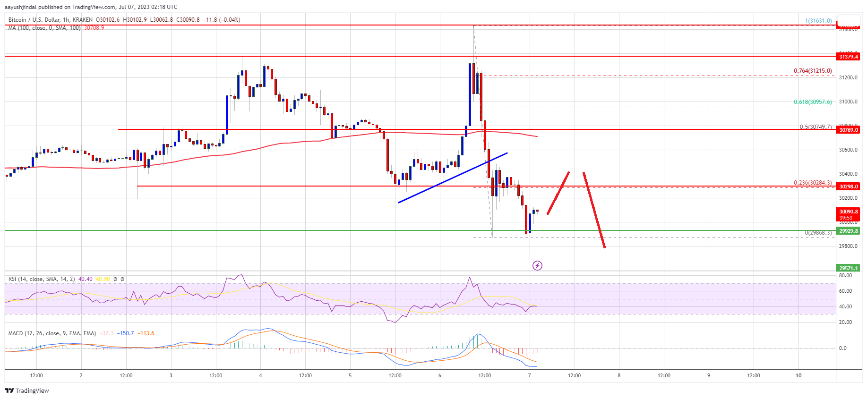Click the MACD 0.0 axis label

coord(842,348)
